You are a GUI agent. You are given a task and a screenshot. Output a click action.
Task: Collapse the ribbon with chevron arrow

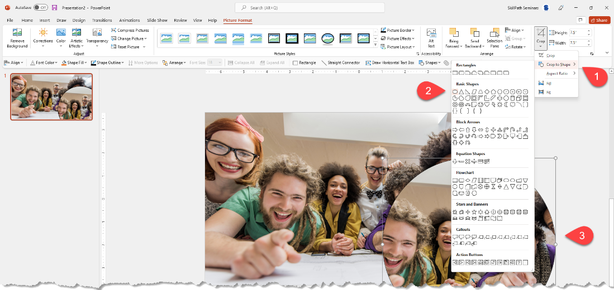pyautogui.click(x=607, y=54)
